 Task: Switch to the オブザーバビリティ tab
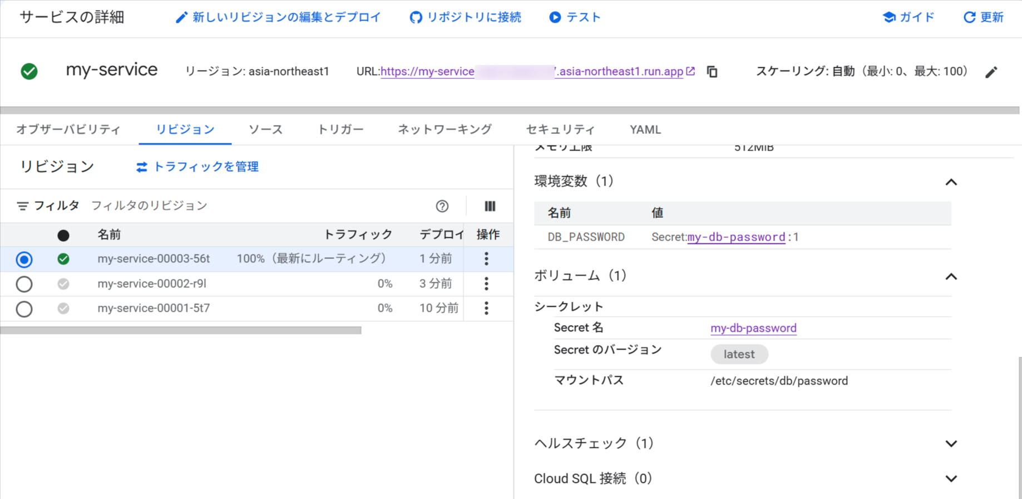coord(68,130)
